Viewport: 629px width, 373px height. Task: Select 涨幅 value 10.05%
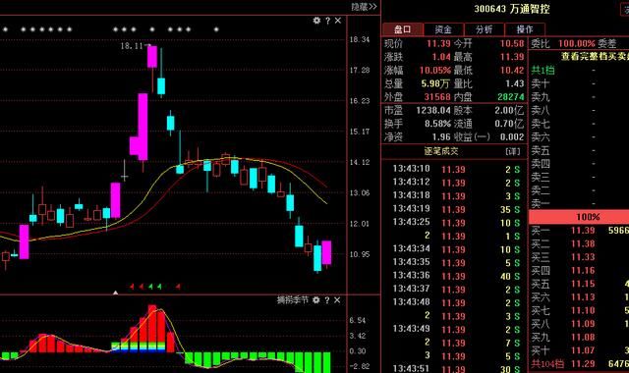pyautogui.click(x=435, y=70)
